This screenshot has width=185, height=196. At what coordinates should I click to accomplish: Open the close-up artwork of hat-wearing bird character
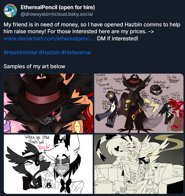[x=48, y=103]
